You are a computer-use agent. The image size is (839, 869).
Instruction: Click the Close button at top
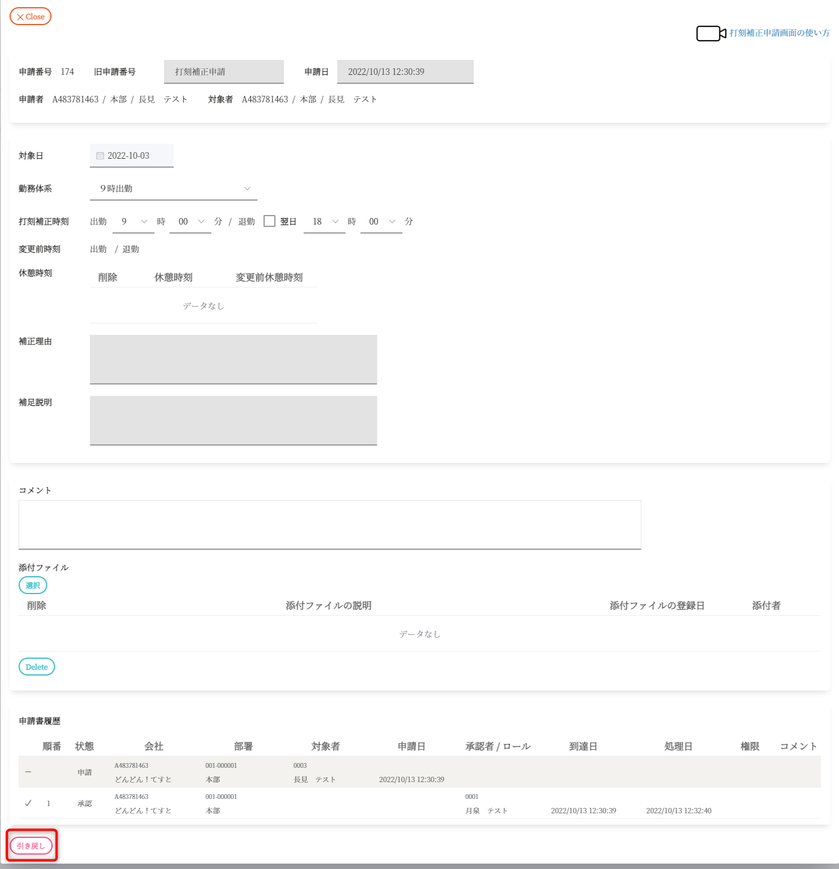(x=31, y=17)
